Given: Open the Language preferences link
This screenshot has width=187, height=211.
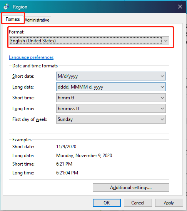Looking at the screenshot, I should point(31,57).
